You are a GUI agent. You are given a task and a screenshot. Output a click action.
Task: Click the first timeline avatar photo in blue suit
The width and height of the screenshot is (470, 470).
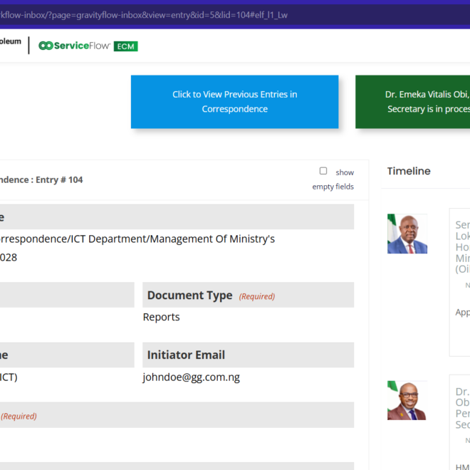coord(407,234)
